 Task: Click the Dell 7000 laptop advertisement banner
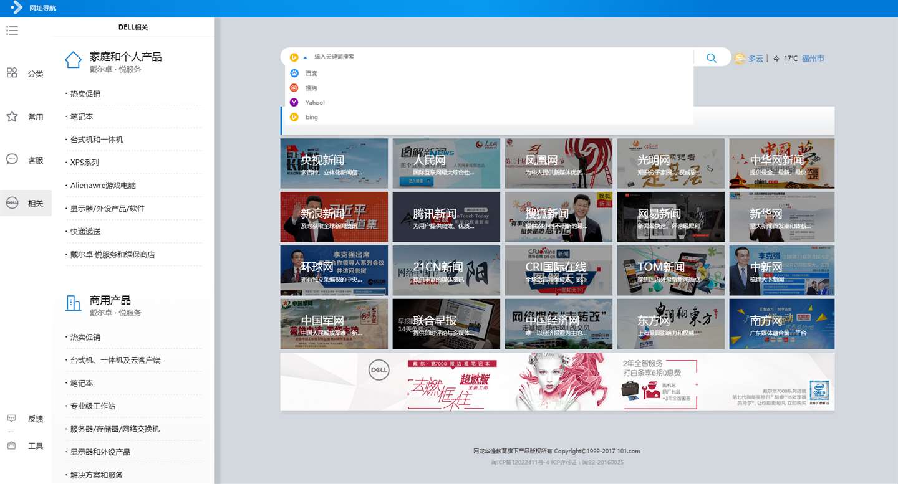point(558,382)
